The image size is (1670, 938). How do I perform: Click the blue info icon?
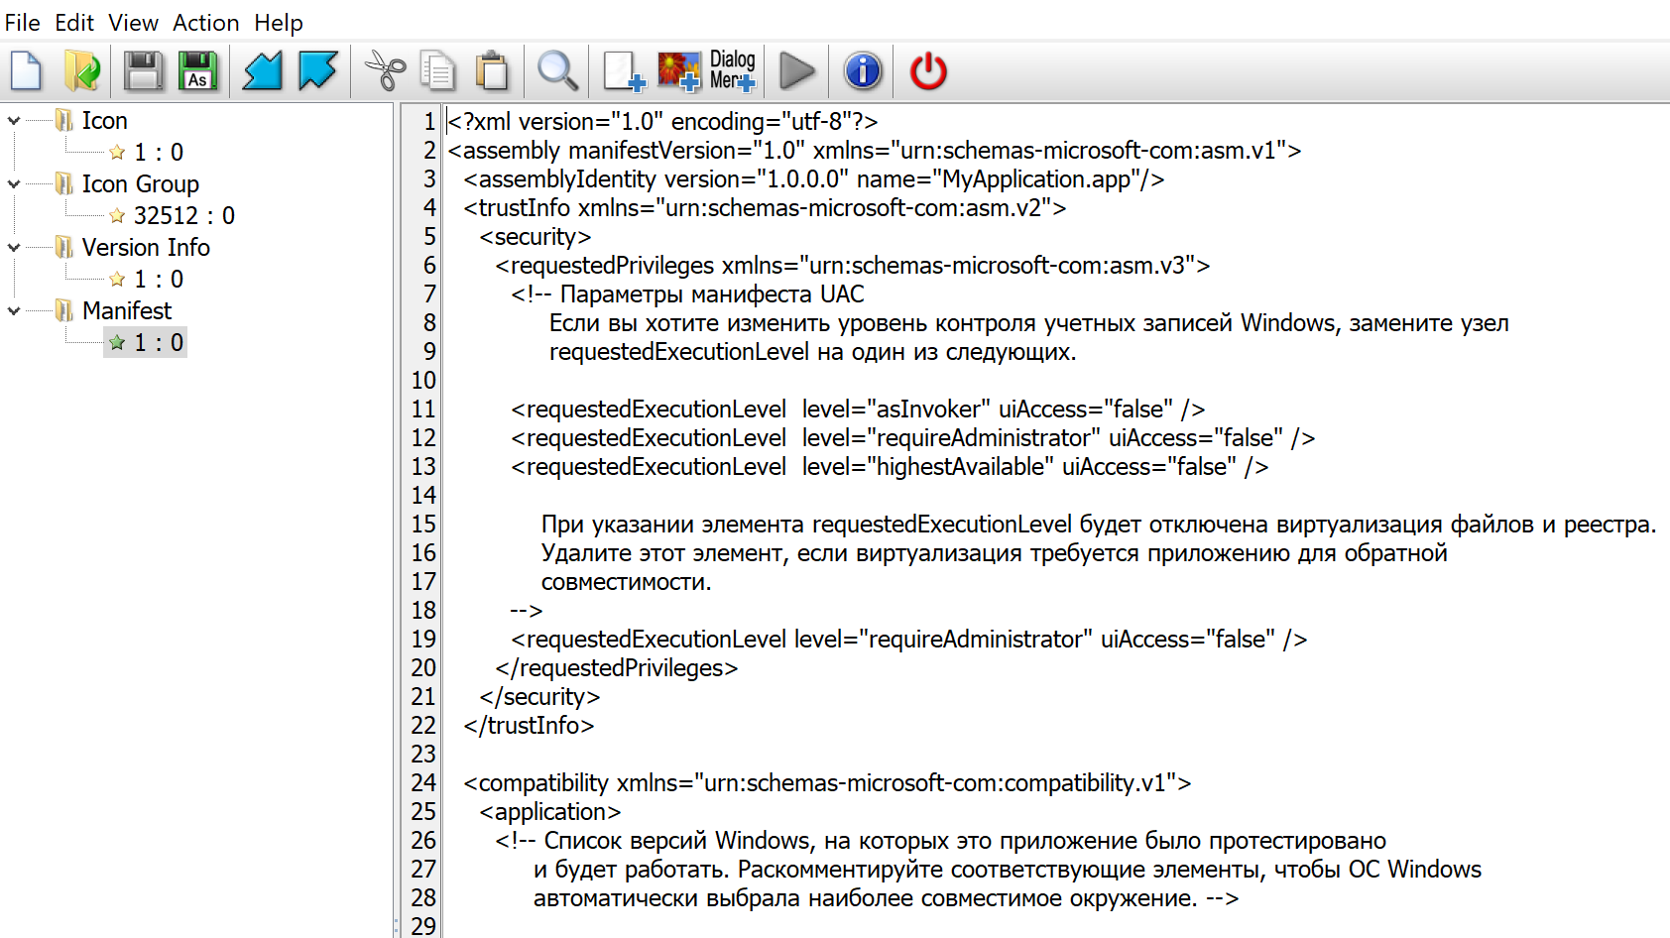click(863, 71)
